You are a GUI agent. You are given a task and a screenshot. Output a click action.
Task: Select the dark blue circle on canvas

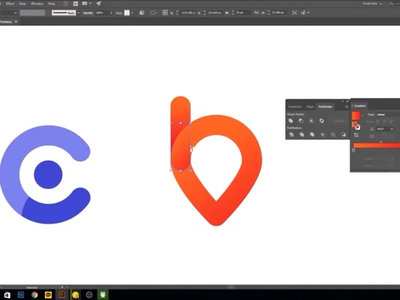(48, 175)
